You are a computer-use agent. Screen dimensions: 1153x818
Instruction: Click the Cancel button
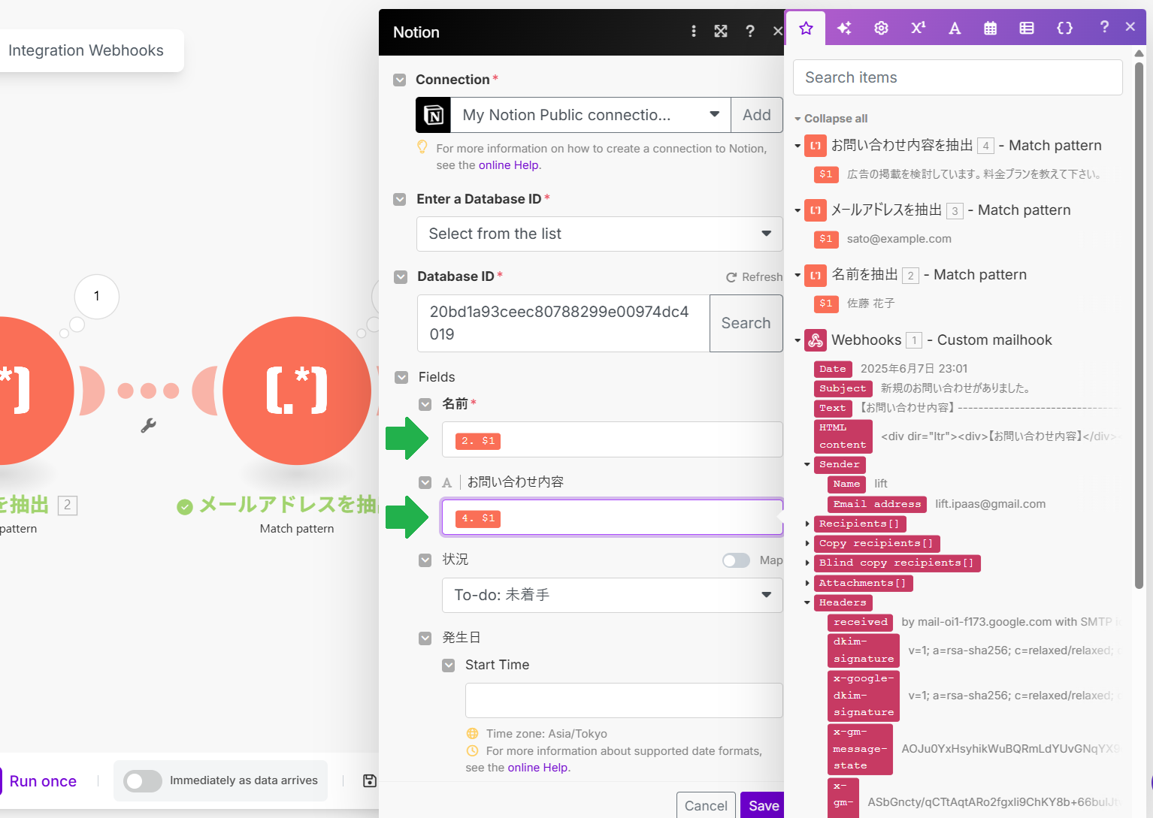(706, 805)
